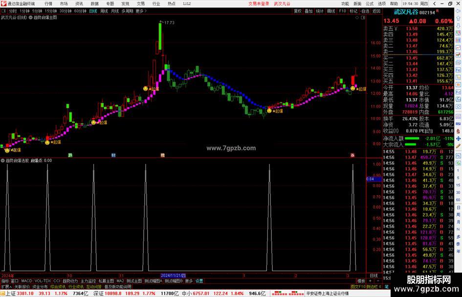The height and width of the screenshot is (297, 462).
Task: Click 窗口 tab in bottom bar
Action: pyautogui.click(x=15, y=281)
